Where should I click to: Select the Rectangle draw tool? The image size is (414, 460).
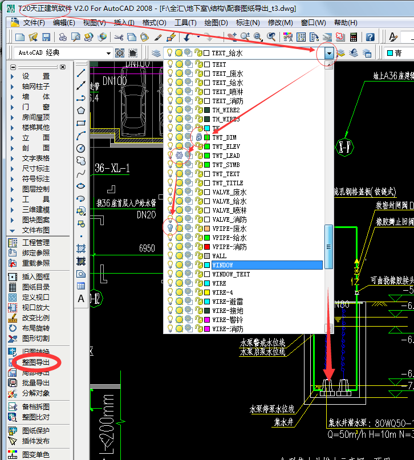point(81,123)
